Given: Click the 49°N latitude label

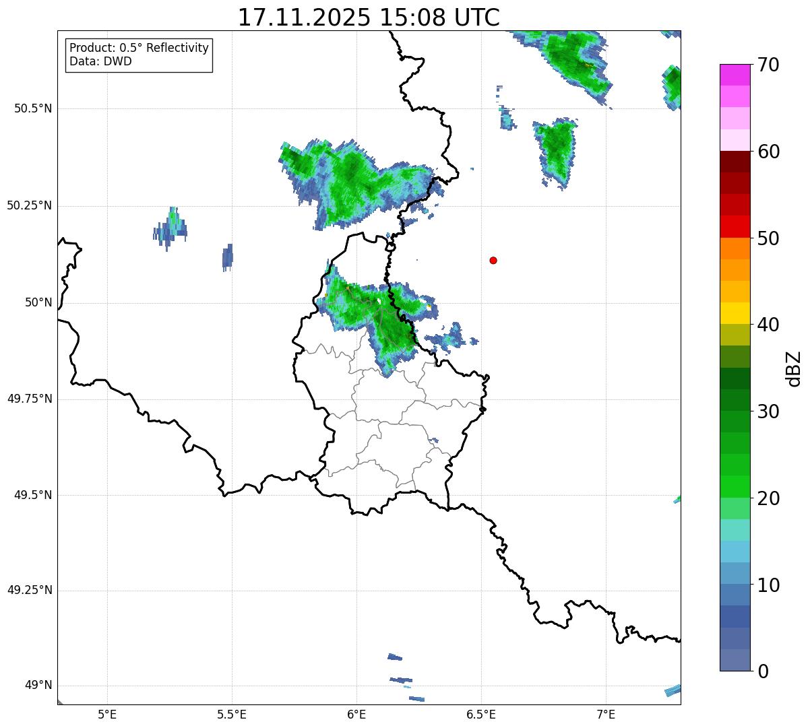Looking at the screenshot, I should pos(38,686).
